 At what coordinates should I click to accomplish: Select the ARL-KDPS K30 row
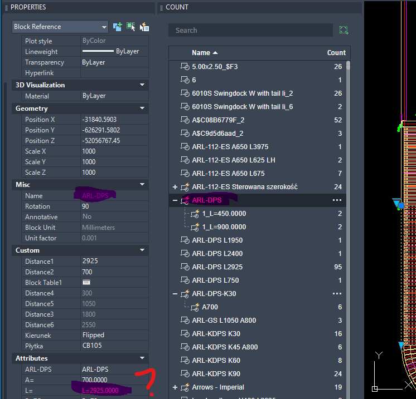pyautogui.click(x=257, y=333)
